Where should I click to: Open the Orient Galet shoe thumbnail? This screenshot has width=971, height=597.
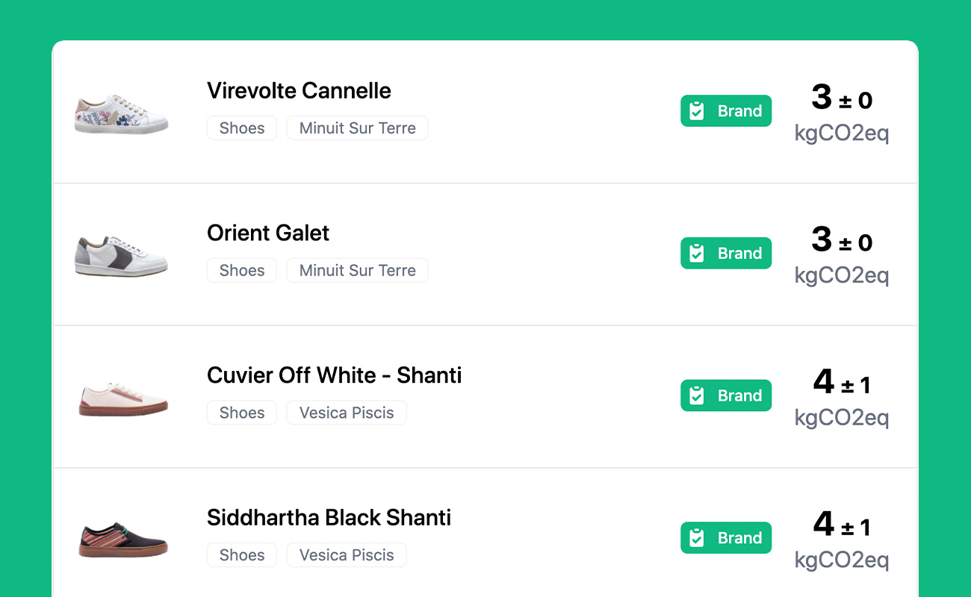pyautogui.click(x=122, y=256)
